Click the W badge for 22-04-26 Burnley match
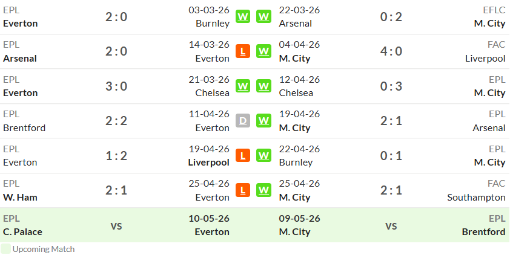The image size is (510, 258). 263,155
